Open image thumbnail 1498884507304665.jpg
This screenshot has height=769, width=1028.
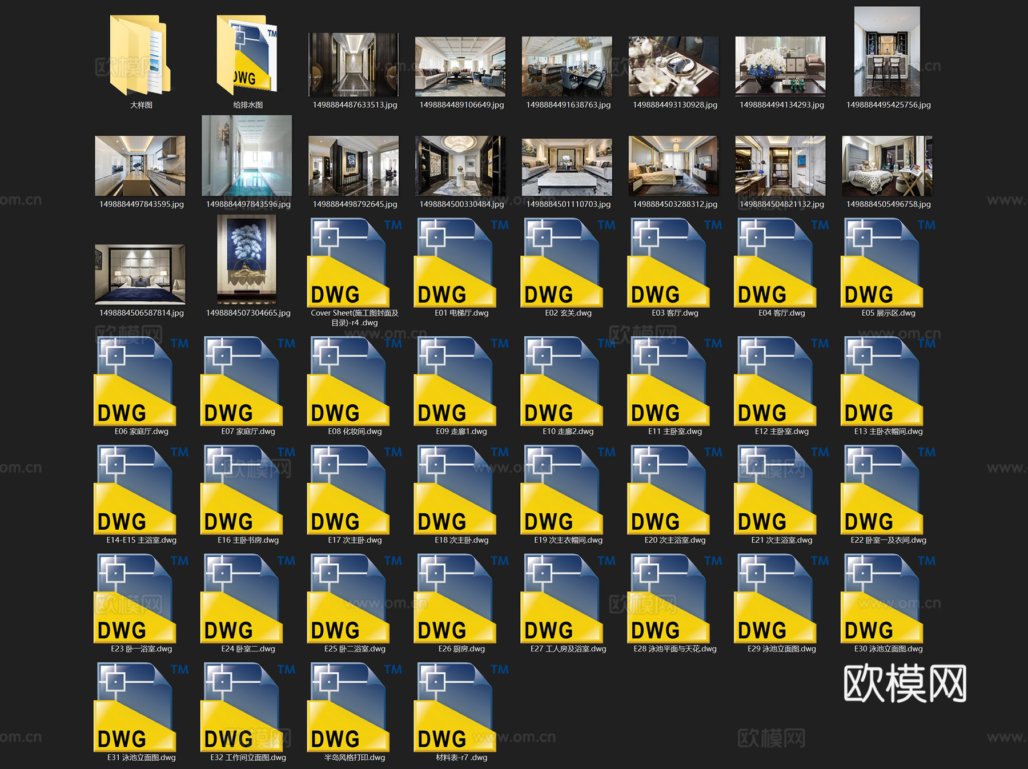coord(247,260)
